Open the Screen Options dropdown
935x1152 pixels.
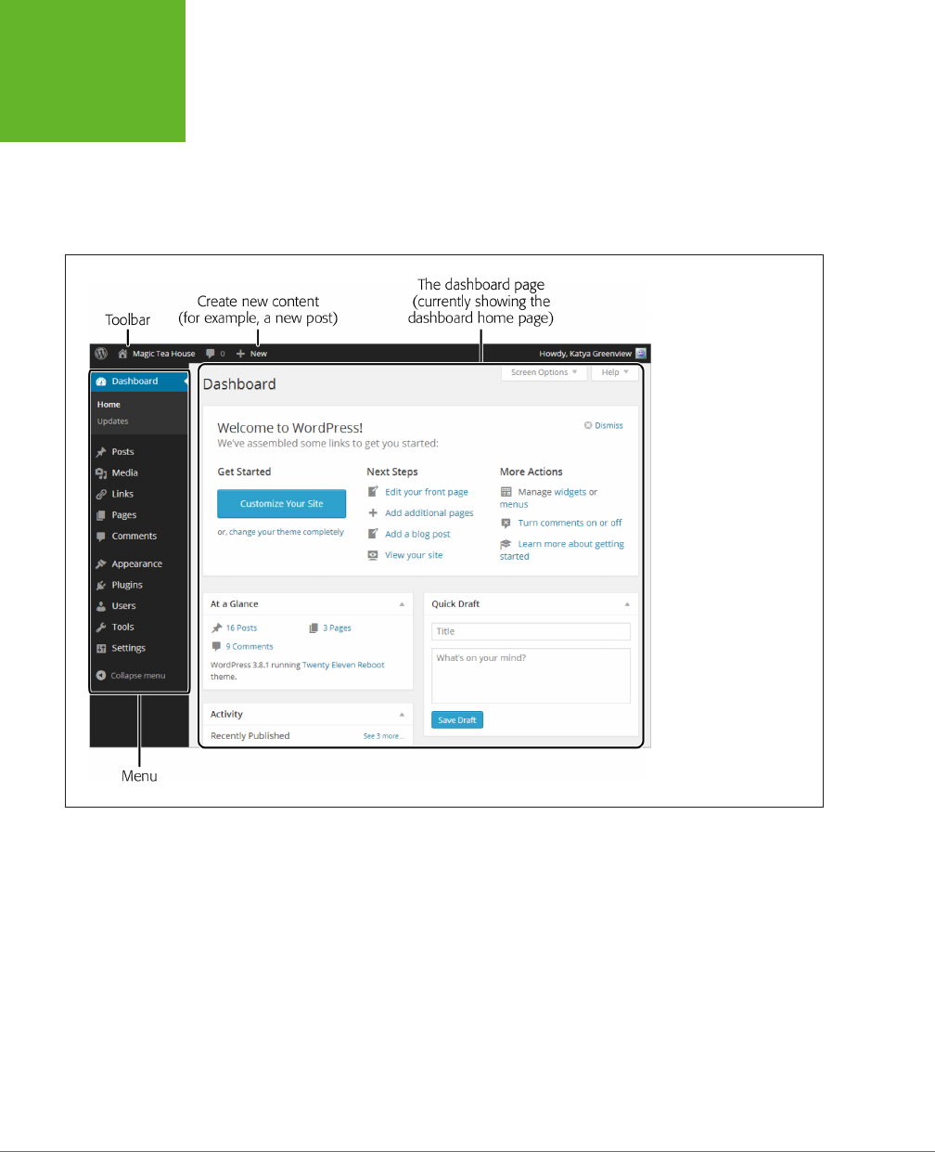pos(544,372)
